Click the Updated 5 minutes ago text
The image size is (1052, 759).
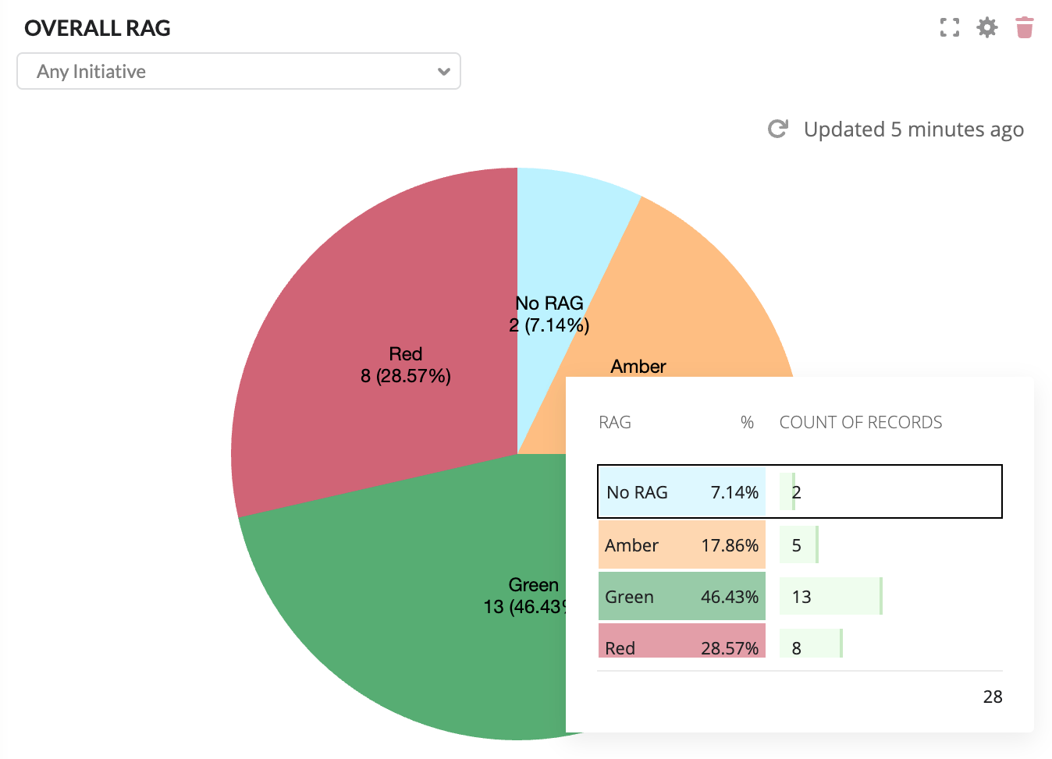pyautogui.click(x=913, y=129)
